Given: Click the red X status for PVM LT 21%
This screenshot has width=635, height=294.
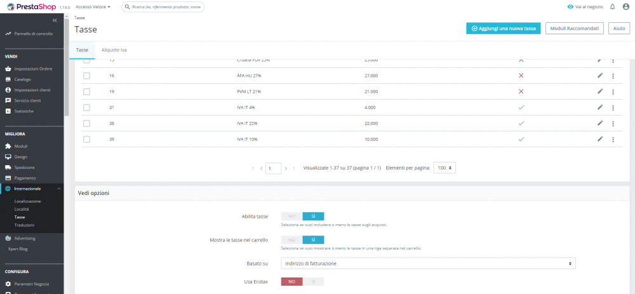Looking at the screenshot, I should pos(521,91).
